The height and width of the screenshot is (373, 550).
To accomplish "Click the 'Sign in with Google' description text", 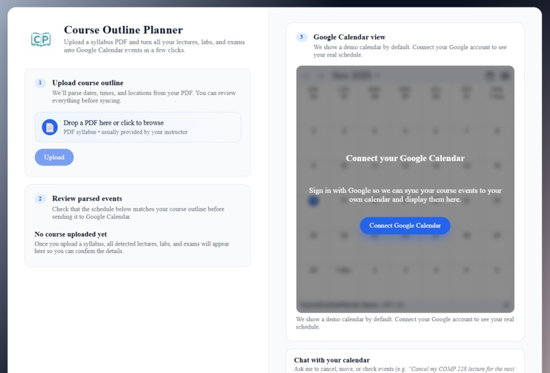I will 405,195.
